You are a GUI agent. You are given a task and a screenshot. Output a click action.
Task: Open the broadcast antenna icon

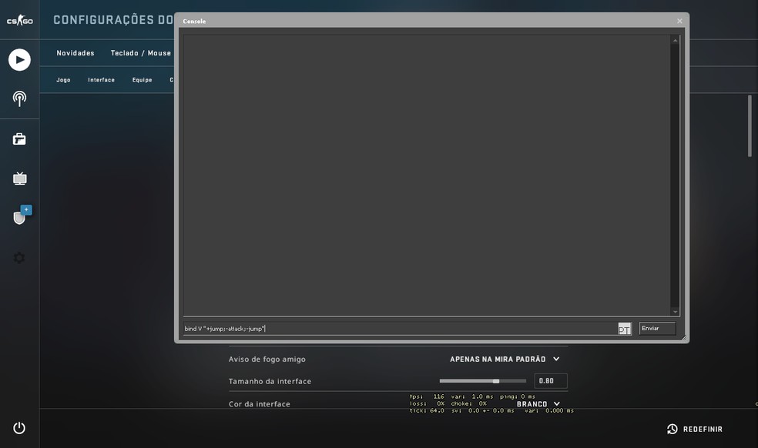click(19, 99)
